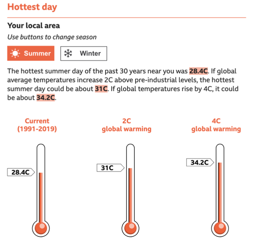This screenshot has width=255, height=239.
Task: Click the 2C global warming column title
Action: (126, 125)
